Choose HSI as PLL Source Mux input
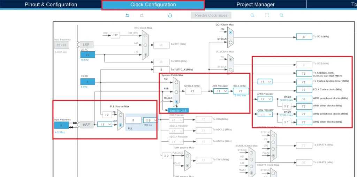 tap(120, 115)
